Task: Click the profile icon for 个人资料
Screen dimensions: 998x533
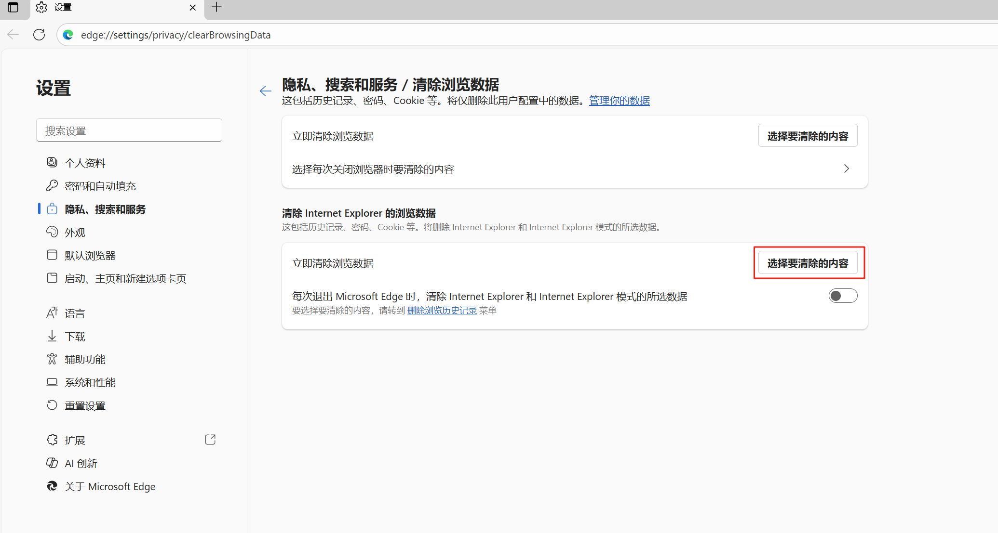Action: tap(52, 163)
